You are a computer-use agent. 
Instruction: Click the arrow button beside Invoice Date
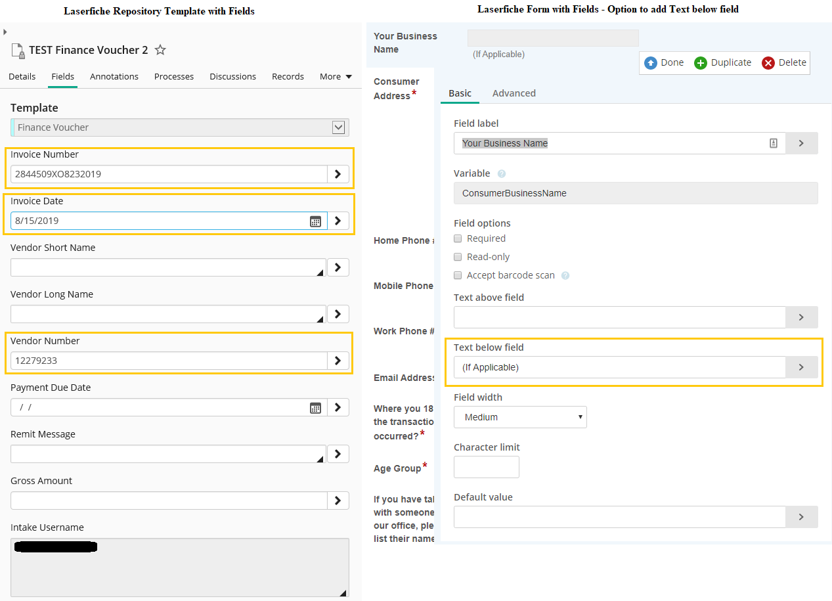[x=338, y=221]
